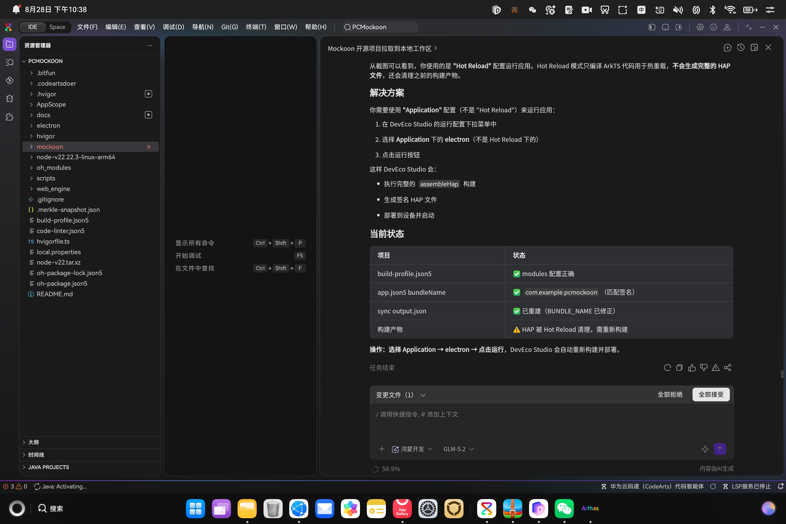
Task: Focus the chat prompt input field
Action: pyautogui.click(x=551, y=422)
